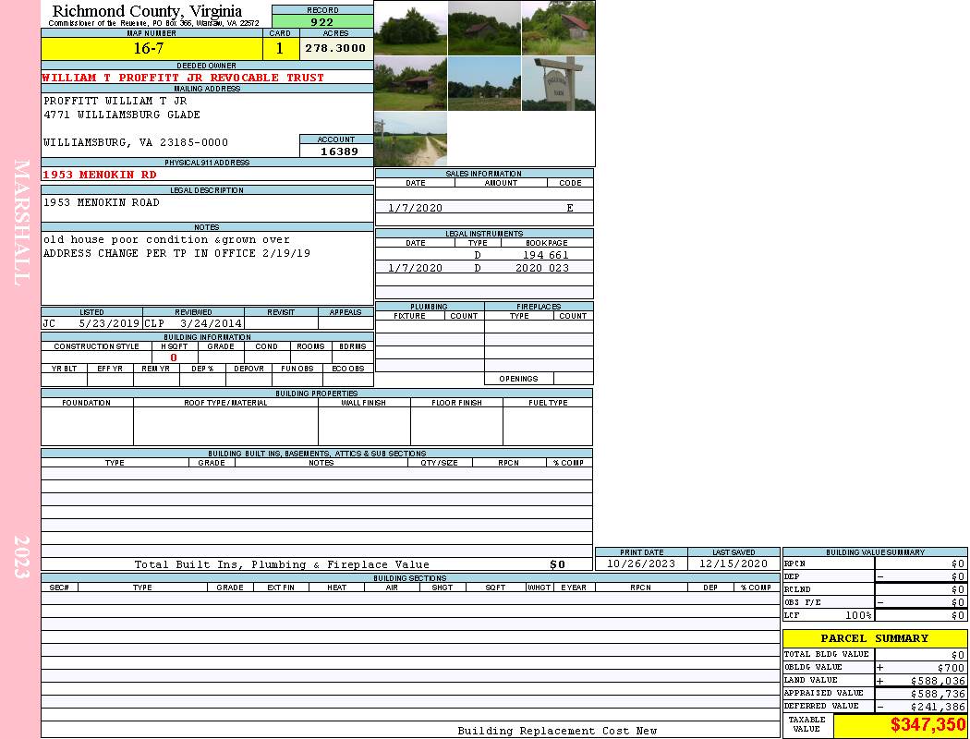Select deeded owner William T Proffitt Trust
The height and width of the screenshot is (739, 970).
pos(183,78)
